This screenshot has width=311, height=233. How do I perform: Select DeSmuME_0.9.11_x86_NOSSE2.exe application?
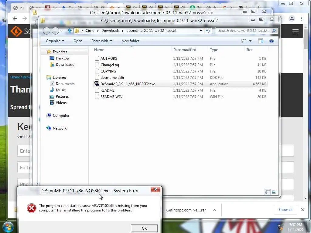(x=180, y=84)
